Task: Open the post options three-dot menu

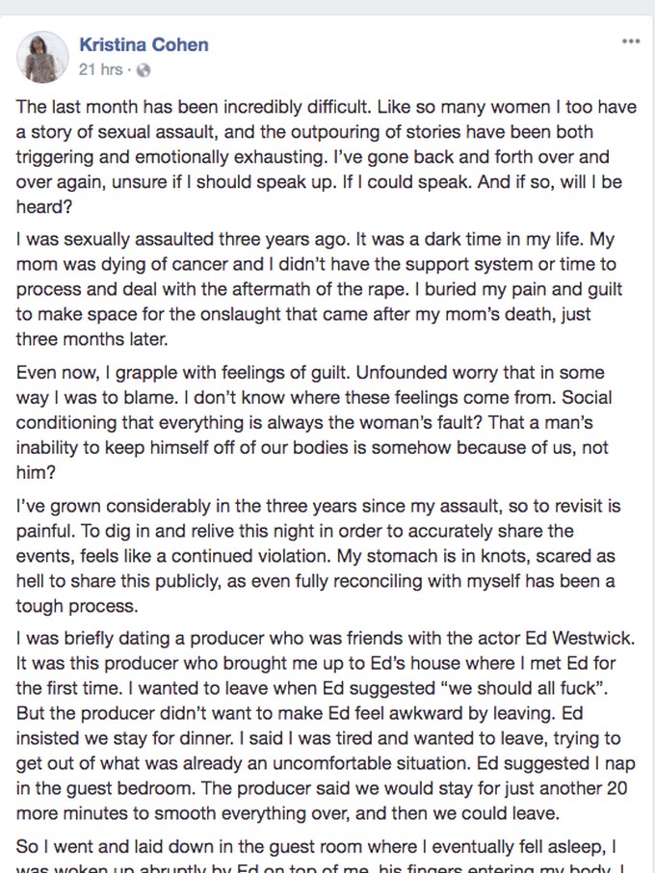Action: click(630, 41)
